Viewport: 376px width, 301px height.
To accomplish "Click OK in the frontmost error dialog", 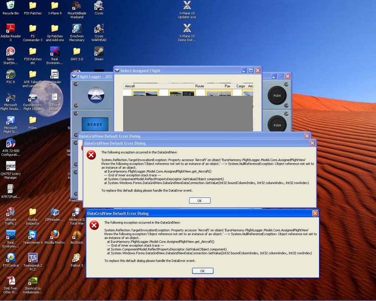I will (202, 271).
